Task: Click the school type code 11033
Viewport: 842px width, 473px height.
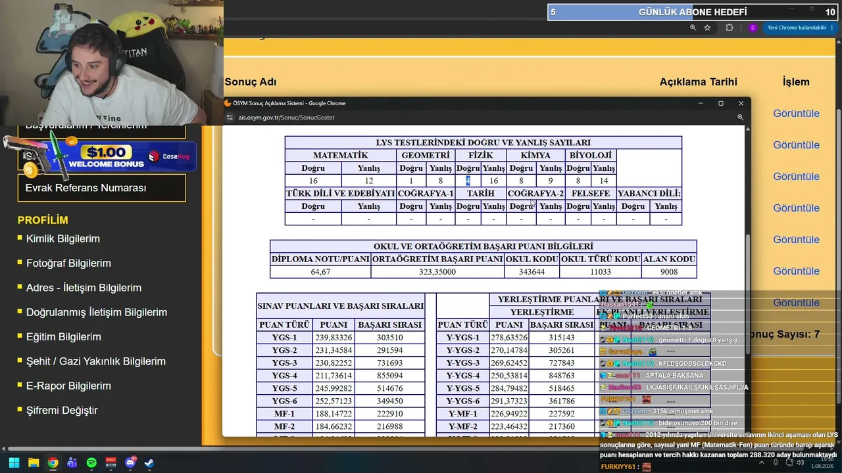Action: (x=601, y=271)
